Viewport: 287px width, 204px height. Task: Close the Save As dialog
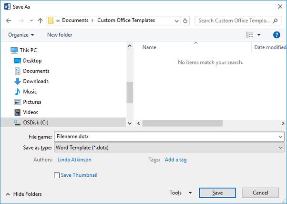pyautogui.click(x=280, y=7)
